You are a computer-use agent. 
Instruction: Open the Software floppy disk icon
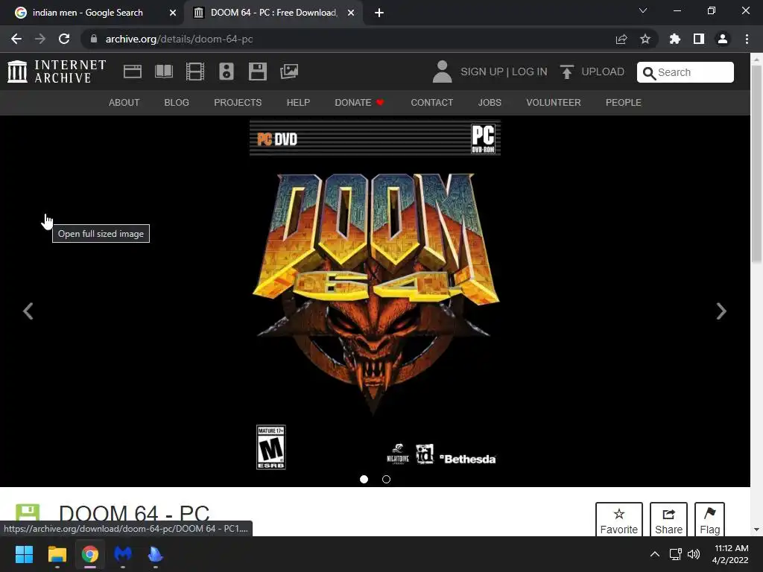[x=257, y=71]
